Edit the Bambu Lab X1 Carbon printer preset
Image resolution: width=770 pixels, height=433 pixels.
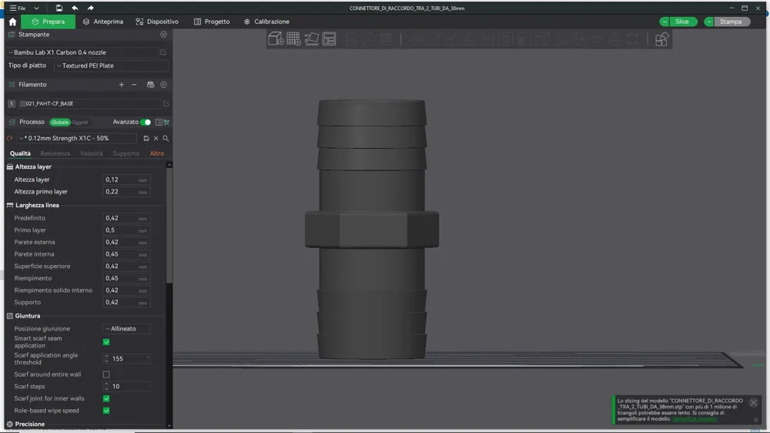coord(163,52)
